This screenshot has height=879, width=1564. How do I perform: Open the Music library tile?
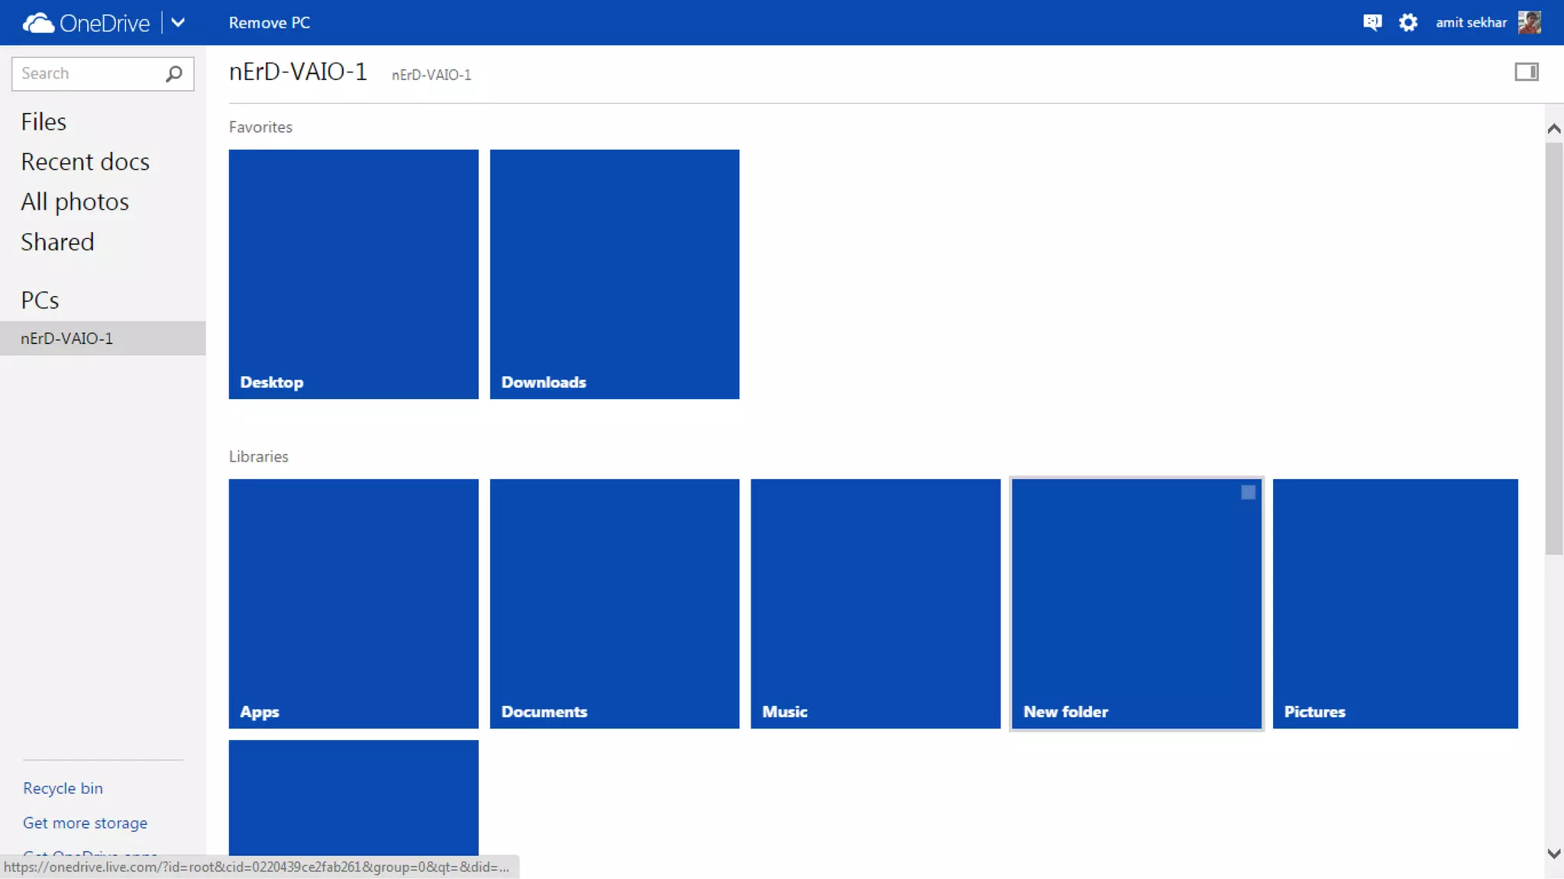tap(875, 604)
